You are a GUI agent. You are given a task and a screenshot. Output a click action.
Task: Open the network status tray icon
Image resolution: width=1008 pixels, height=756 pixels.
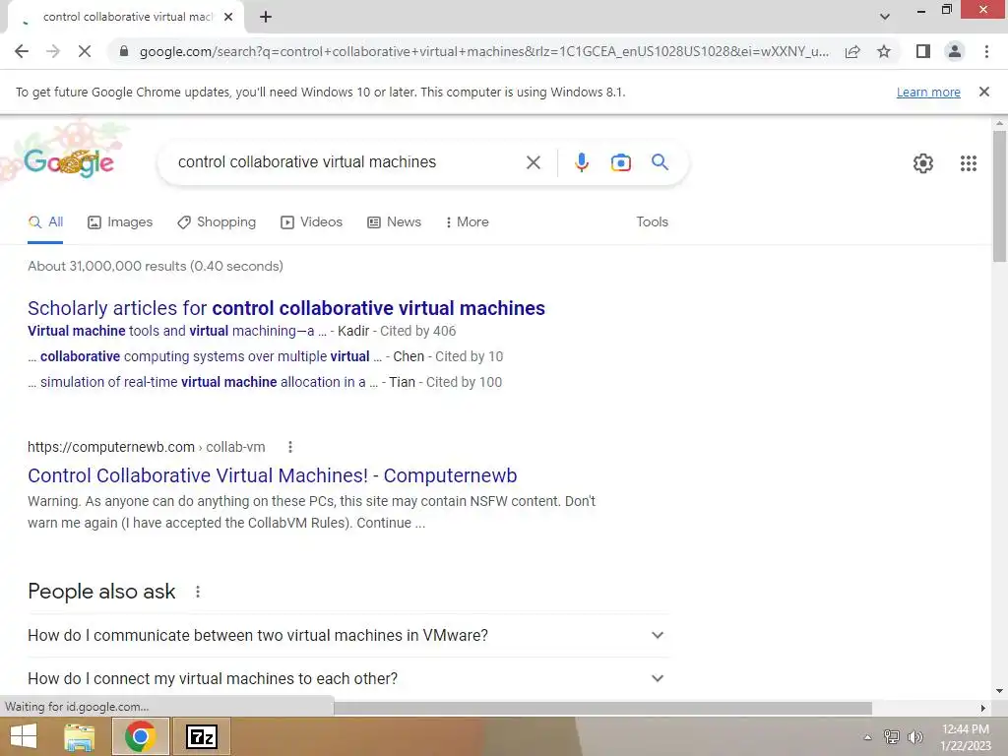coord(891,737)
